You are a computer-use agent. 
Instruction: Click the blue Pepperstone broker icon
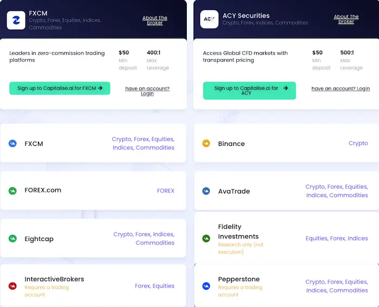[x=206, y=286]
